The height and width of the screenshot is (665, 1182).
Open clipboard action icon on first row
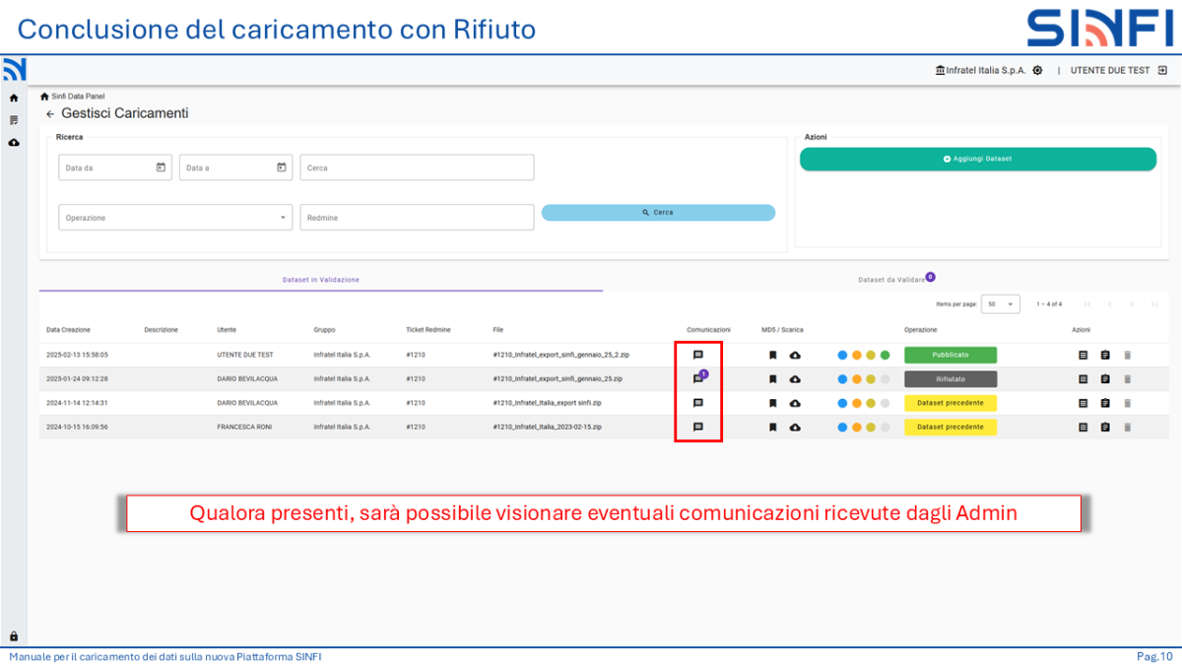(x=1105, y=355)
